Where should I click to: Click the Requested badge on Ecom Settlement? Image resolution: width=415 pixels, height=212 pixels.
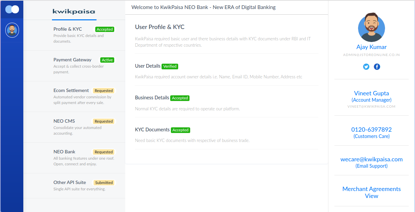(x=104, y=91)
